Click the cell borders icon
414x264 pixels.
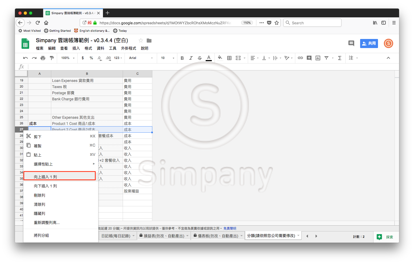(229, 58)
